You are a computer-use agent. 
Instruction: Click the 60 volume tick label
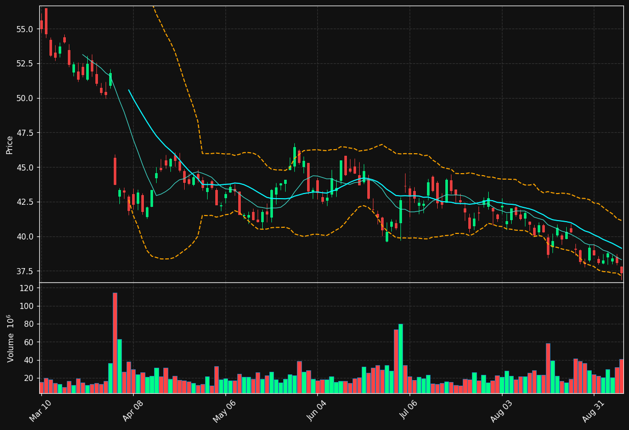point(29,342)
